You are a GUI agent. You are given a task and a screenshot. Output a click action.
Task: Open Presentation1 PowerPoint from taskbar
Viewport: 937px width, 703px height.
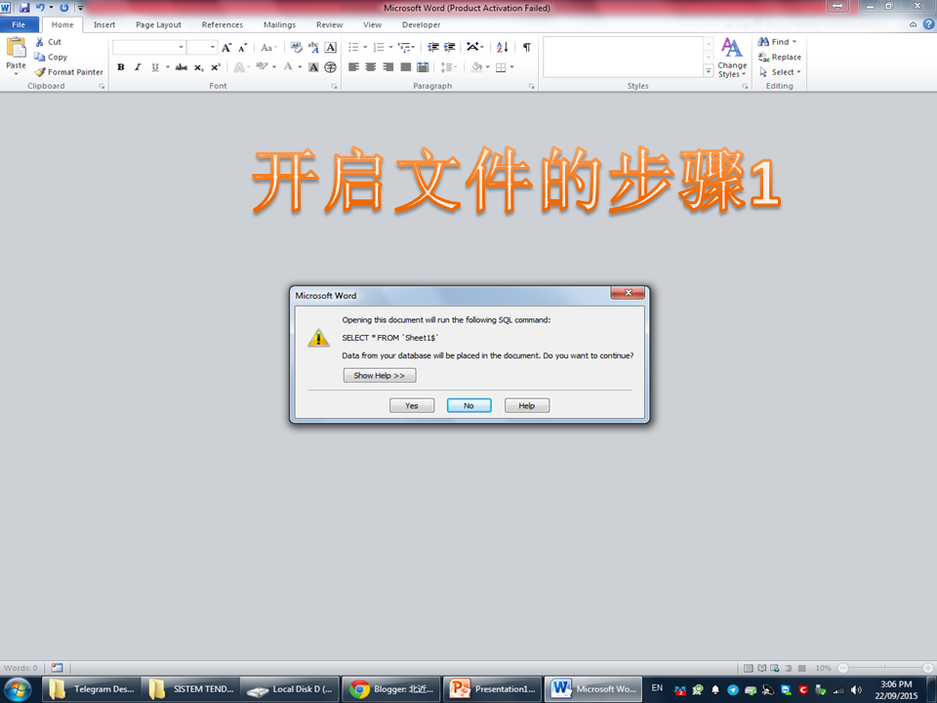492,689
